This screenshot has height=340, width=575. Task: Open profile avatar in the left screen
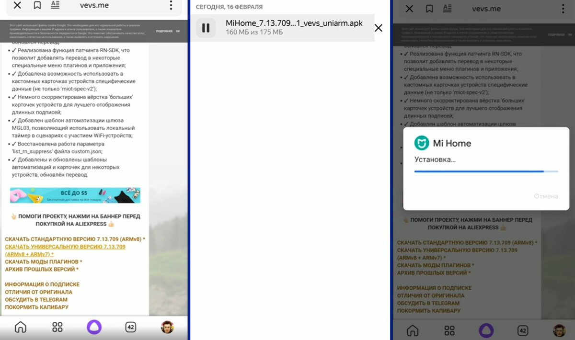[167, 328]
